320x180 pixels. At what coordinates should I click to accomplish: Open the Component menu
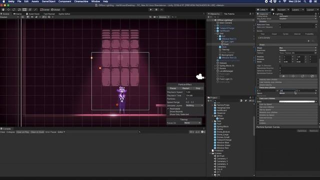point(64,1)
